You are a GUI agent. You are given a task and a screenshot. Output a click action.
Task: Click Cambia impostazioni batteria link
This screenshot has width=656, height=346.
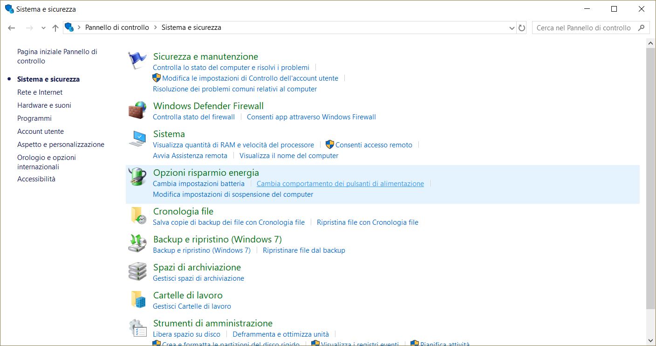(198, 184)
